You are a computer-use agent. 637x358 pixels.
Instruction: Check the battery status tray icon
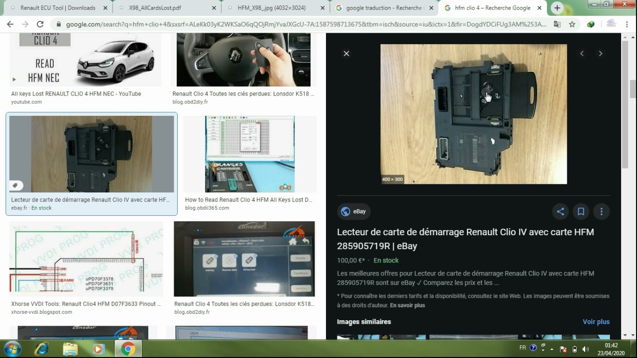[x=575, y=349]
